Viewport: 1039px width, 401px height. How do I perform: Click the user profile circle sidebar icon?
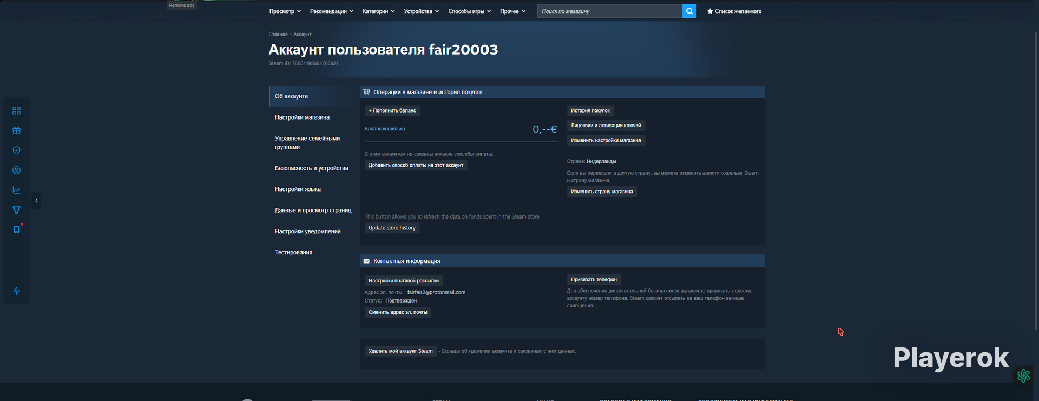[x=17, y=170]
